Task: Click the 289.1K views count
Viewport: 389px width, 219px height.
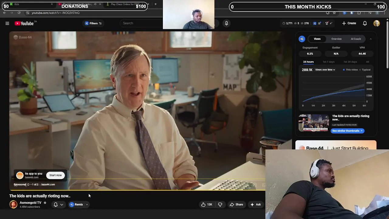Action: click(x=307, y=70)
